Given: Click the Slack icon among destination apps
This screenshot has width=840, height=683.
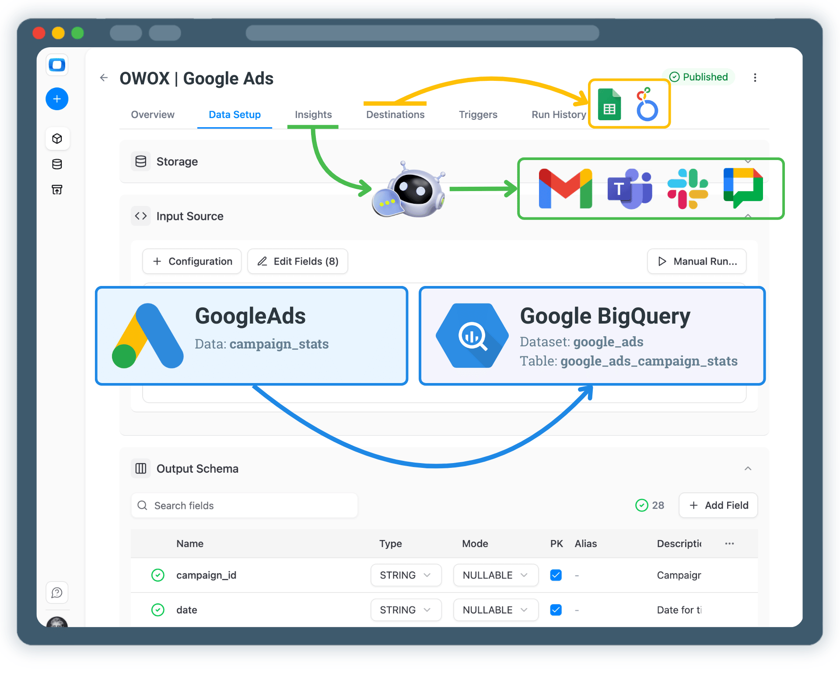Looking at the screenshot, I should pyautogui.click(x=688, y=188).
